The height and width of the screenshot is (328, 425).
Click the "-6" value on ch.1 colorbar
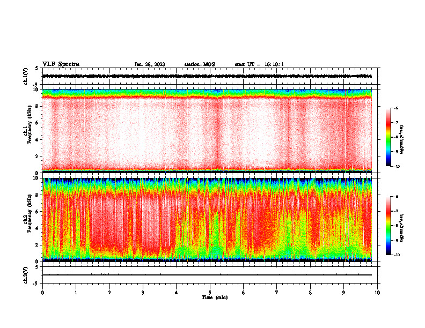(396, 108)
